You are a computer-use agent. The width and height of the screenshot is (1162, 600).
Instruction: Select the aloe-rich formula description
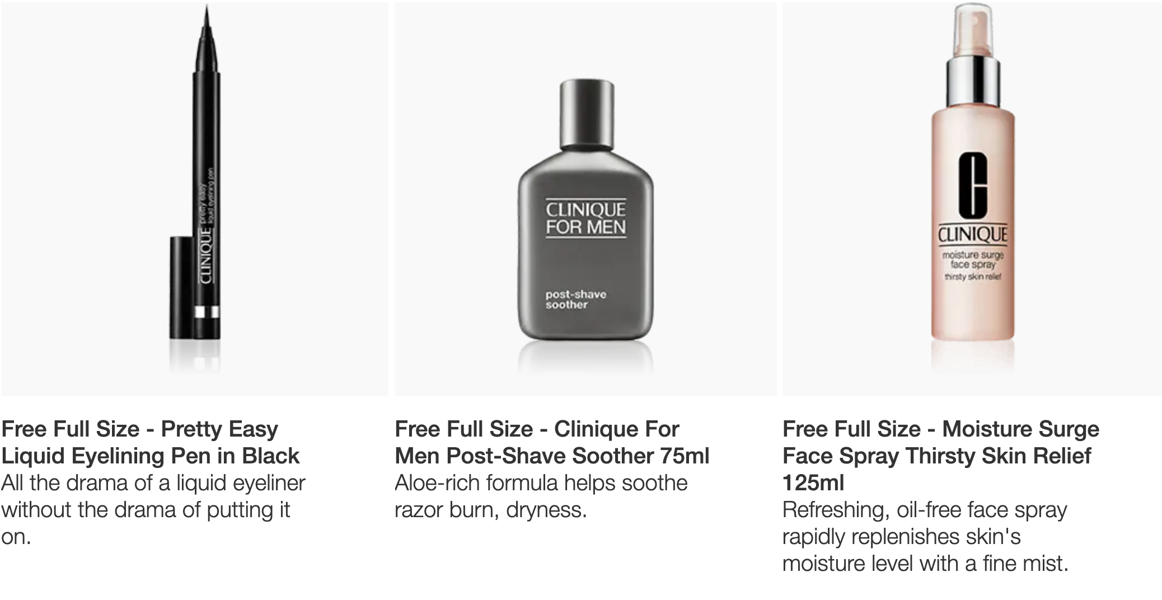click(541, 496)
